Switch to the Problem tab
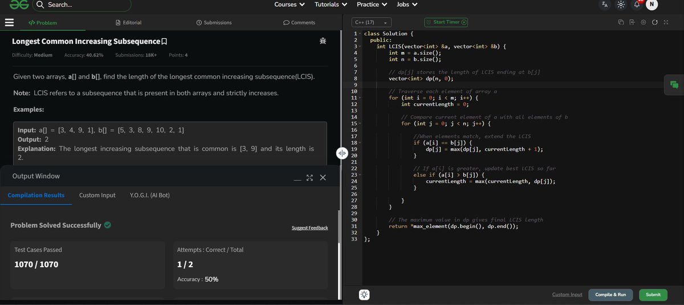Viewport: 684px width, 305px height. (43, 23)
